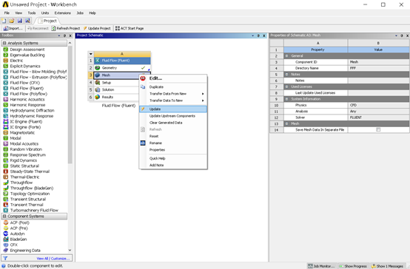The height and width of the screenshot is (269, 410).
Task: Click the ACP (Post) component icon
Action: [x=5, y=222]
